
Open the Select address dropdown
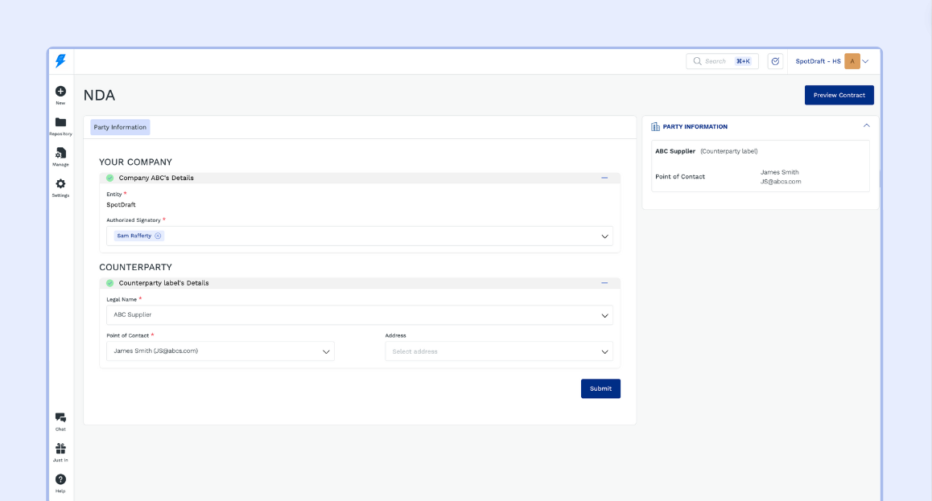tap(604, 351)
